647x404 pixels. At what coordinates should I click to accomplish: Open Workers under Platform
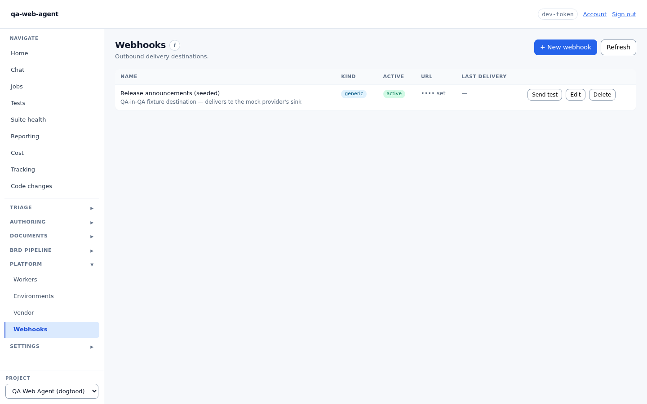(52, 280)
